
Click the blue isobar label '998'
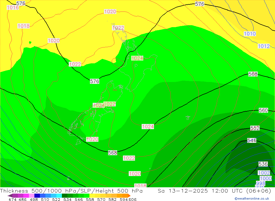261,183
